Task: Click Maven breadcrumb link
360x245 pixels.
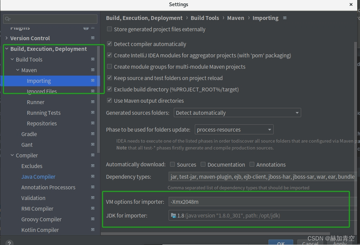Action: tap(235, 18)
